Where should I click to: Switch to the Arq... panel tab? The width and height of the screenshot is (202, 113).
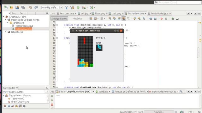pyautogui.click(x=15, y=13)
